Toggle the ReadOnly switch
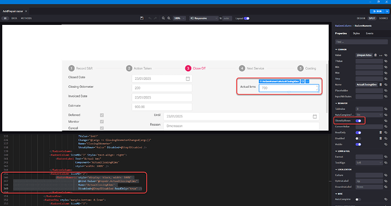391x206 pixels. [358, 132]
